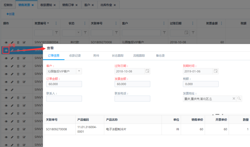Click check-mark approve icon for SINV1810080004

(x=24, y=42)
